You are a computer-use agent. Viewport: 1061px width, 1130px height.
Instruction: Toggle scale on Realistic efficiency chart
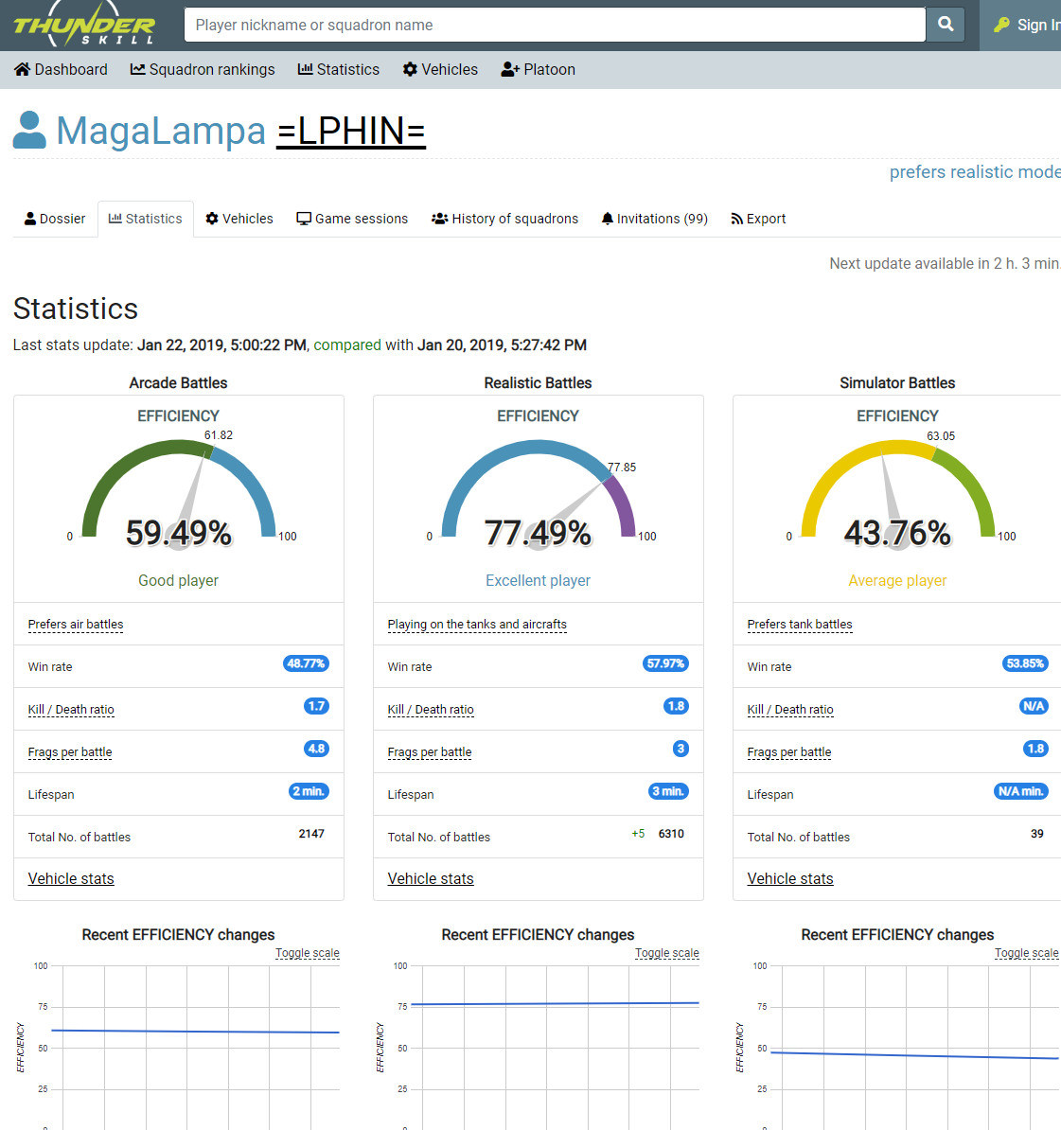click(666, 953)
